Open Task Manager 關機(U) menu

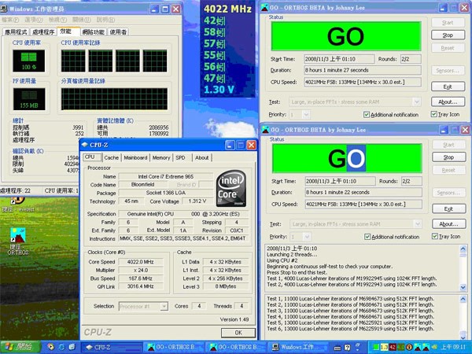pos(81,20)
